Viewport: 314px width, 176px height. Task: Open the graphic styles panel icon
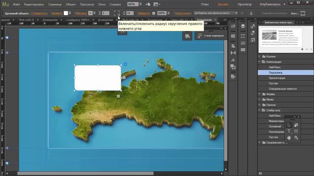tap(253, 40)
